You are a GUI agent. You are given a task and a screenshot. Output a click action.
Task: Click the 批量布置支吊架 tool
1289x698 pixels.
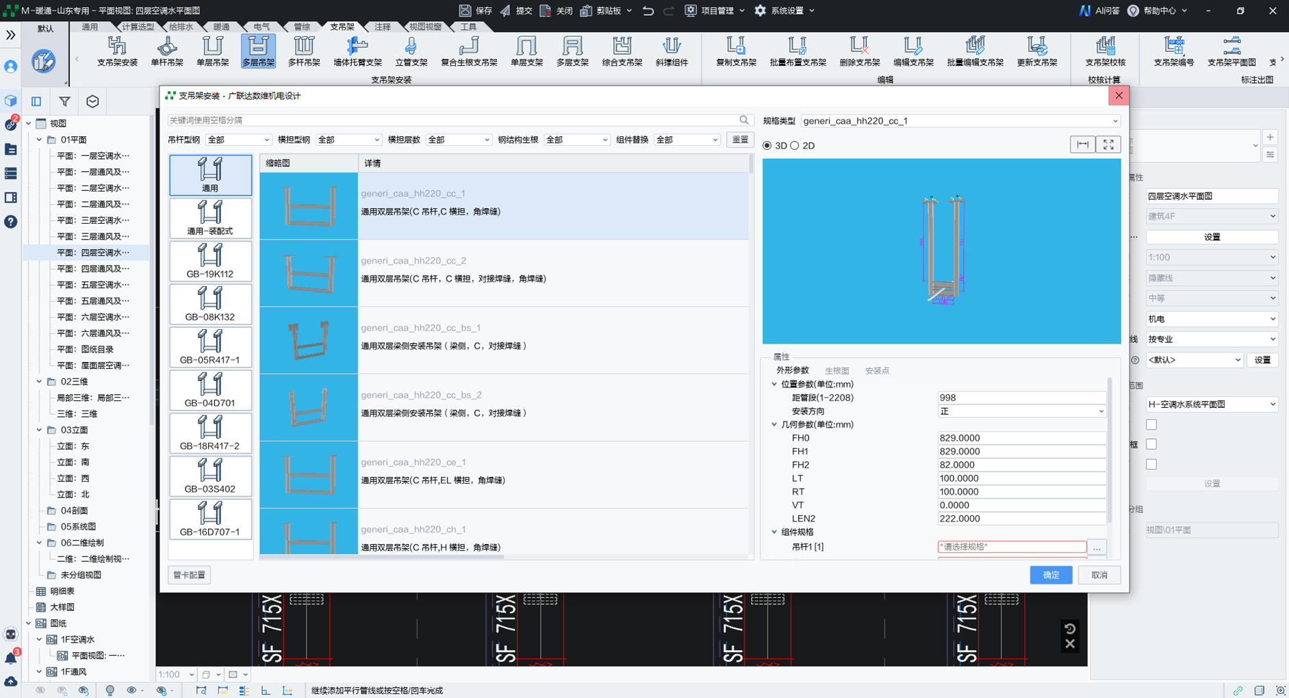797,51
